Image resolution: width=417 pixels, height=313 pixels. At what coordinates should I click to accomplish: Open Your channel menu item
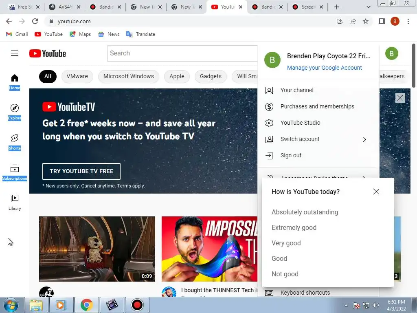pyautogui.click(x=318, y=90)
